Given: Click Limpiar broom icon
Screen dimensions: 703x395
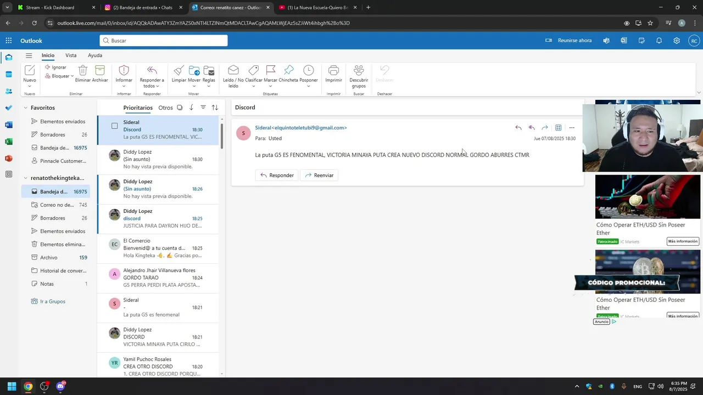Looking at the screenshot, I should [x=178, y=70].
